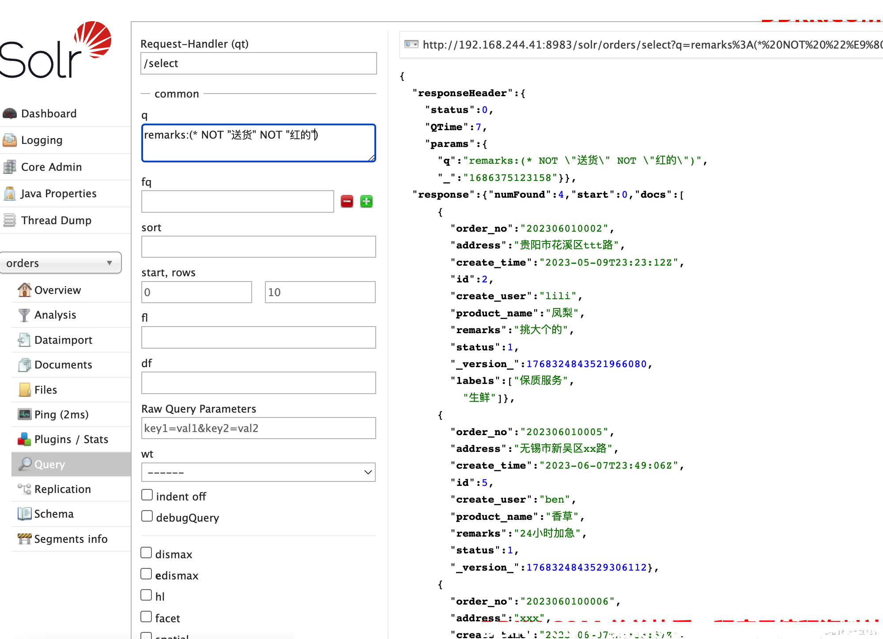Click the q query textarea
Screen dimensions: 883x639
click(259, 143)
